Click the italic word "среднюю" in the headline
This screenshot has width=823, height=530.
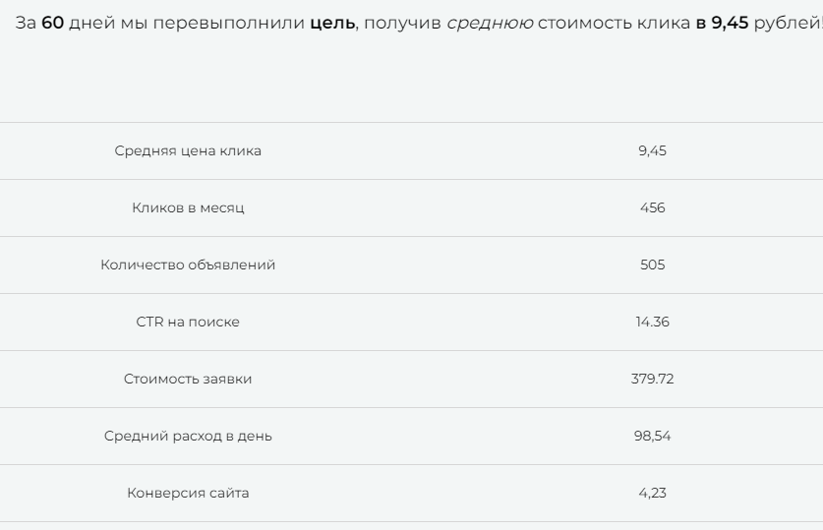(x=490, y=23)
